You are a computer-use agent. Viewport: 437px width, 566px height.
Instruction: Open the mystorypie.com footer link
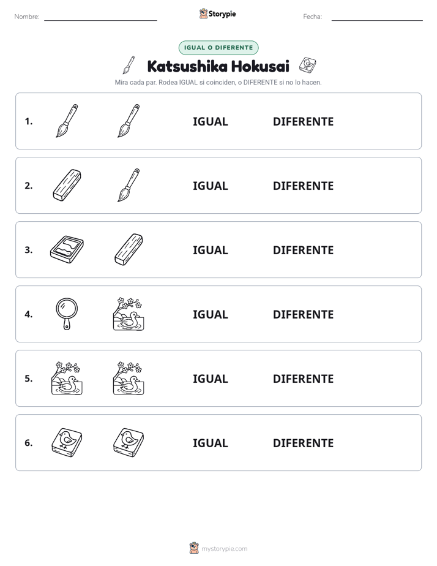point(219,548)
